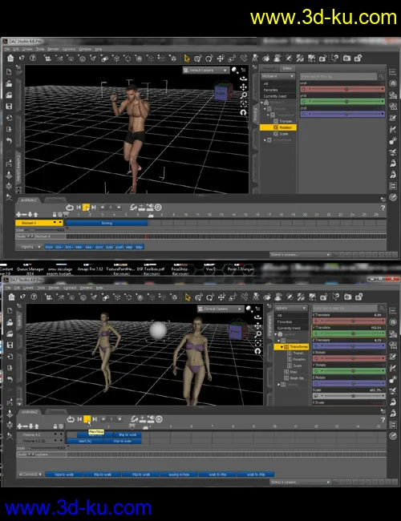Click swing to hips clip in bottom library

click(x=179, y=475)
